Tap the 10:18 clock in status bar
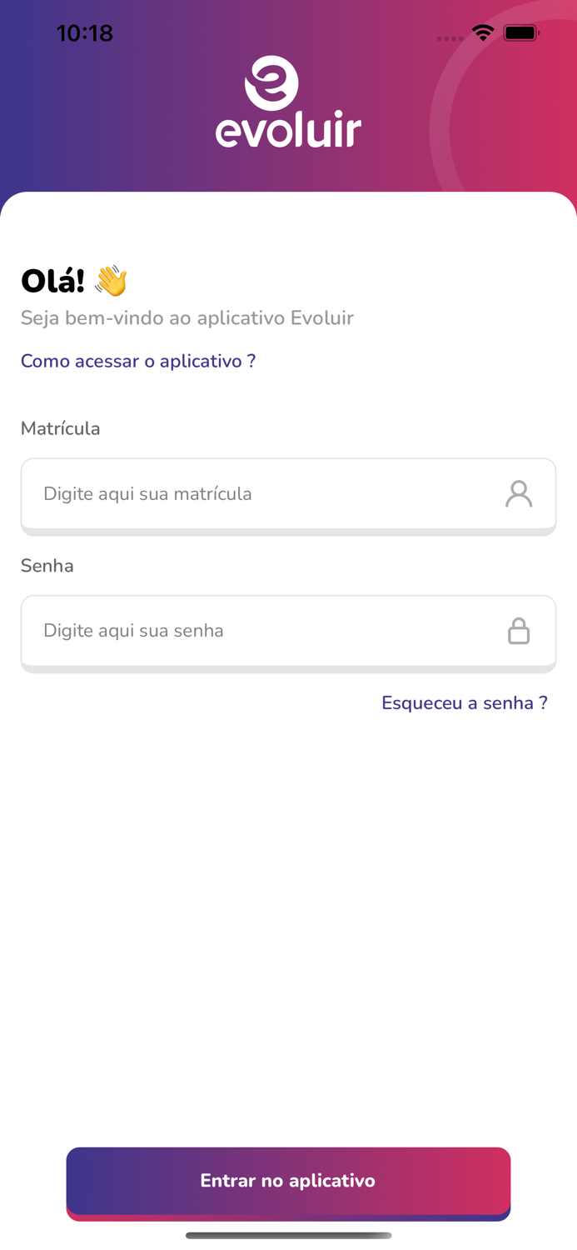The image size is (577, 1250). 84,33
